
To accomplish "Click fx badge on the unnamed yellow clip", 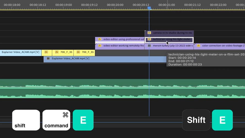I will [x=46, y=52].
